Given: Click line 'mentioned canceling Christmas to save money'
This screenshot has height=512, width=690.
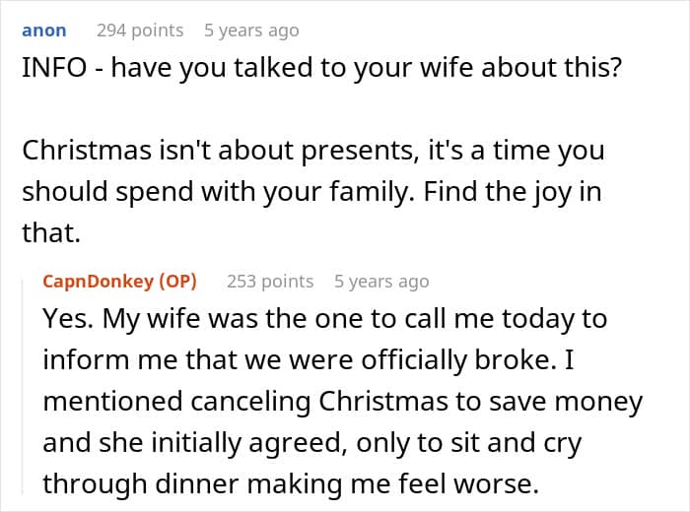Looking at the screenshot, I should 342,402.
